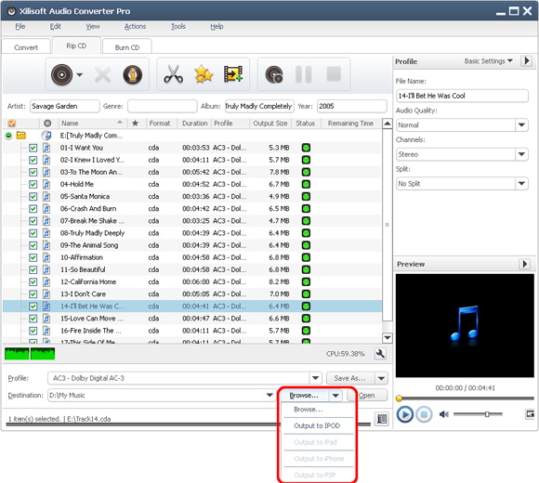Open the File menu
Screen dimensions: 539x483
pos(20,26)
